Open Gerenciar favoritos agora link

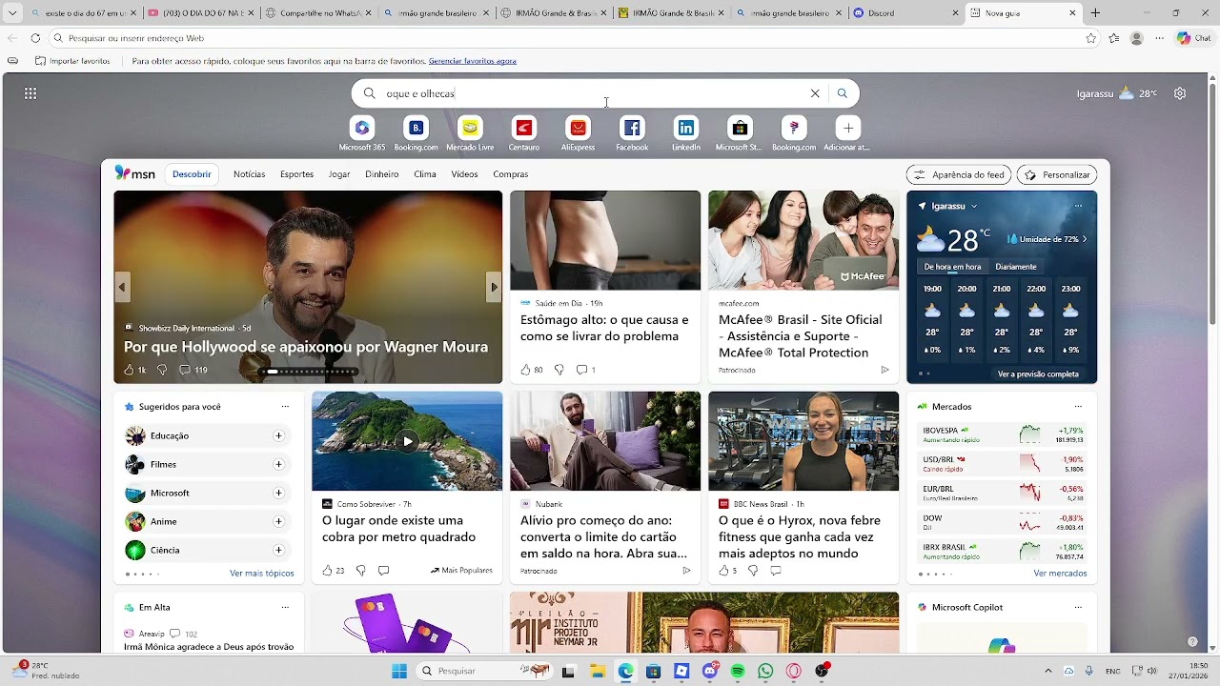pyautogui.click(x=473, y=61)
